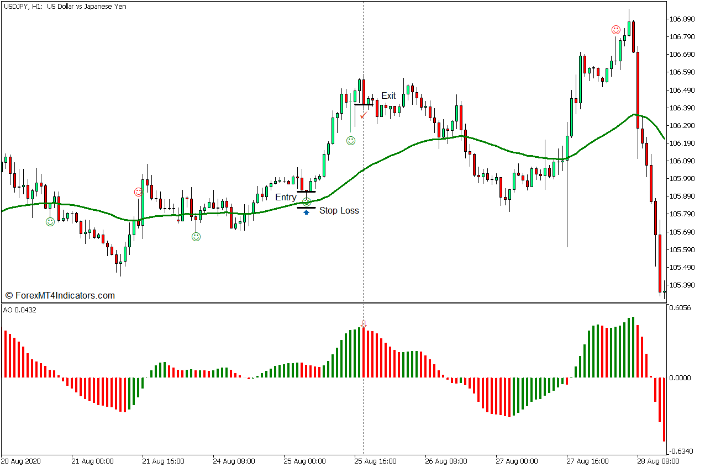Select the AO 0.0432 indicator label
705x468 pixels.
tap(20, 310)
